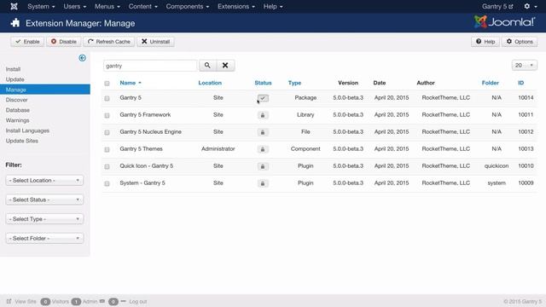This screenshot has width=546, height=307.
Task: Click the messages envelope icon in footer
Action: pyautogui.click(x=102, y=301)
